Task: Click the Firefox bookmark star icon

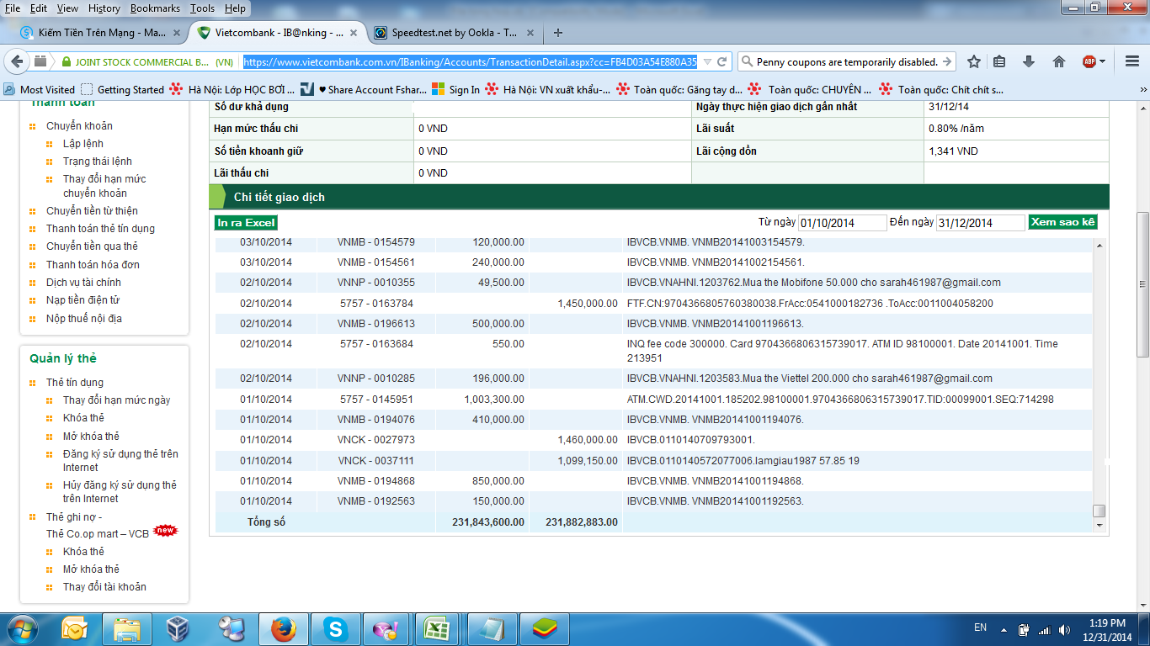Action: click(974, 61)
